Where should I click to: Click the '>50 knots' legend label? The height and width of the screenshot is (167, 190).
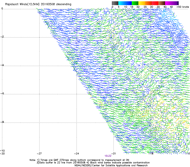coord(183,7)
